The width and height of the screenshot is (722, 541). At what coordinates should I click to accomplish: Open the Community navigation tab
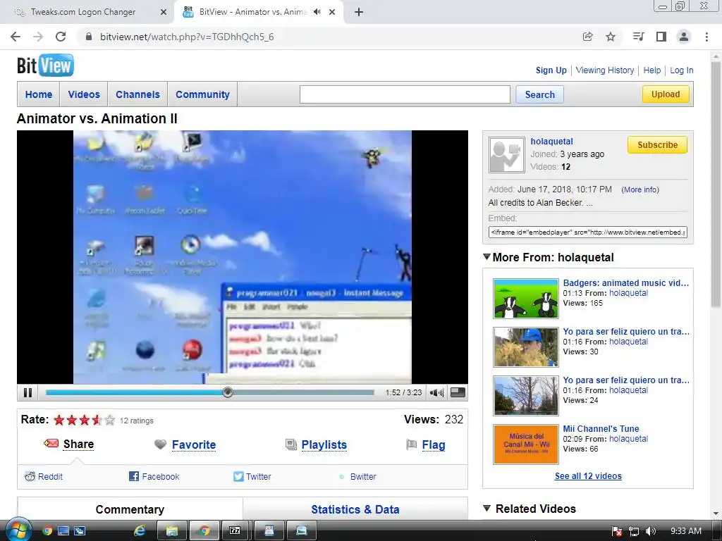click(x=202, y=94)
